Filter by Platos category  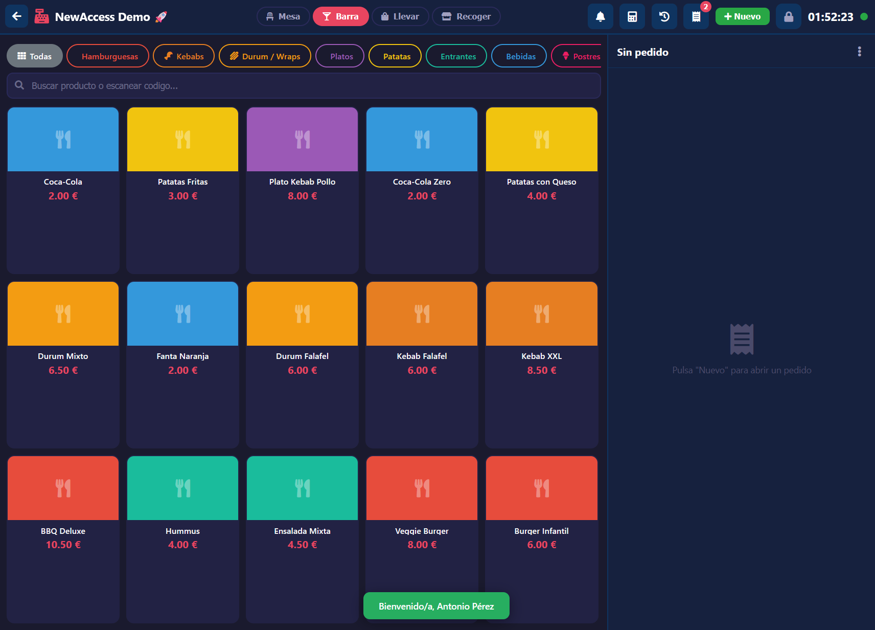340,56
